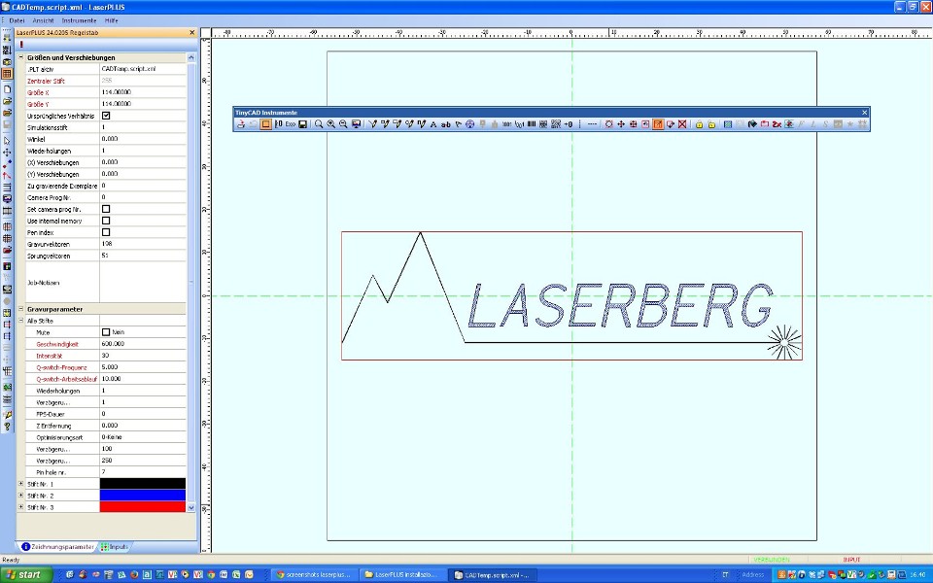Image resolution: width=933 pixels, height=583 pixels.
Task: Click the Winkel value field
Action: coord(143,139)
